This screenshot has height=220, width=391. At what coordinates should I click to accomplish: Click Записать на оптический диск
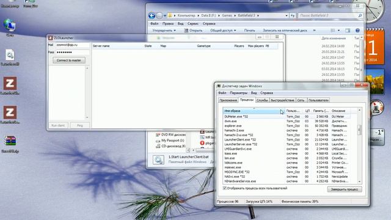285,31
